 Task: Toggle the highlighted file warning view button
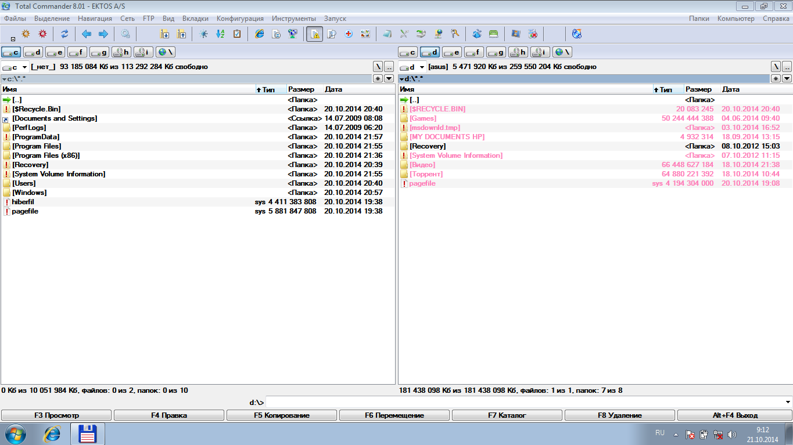[315, 34]
